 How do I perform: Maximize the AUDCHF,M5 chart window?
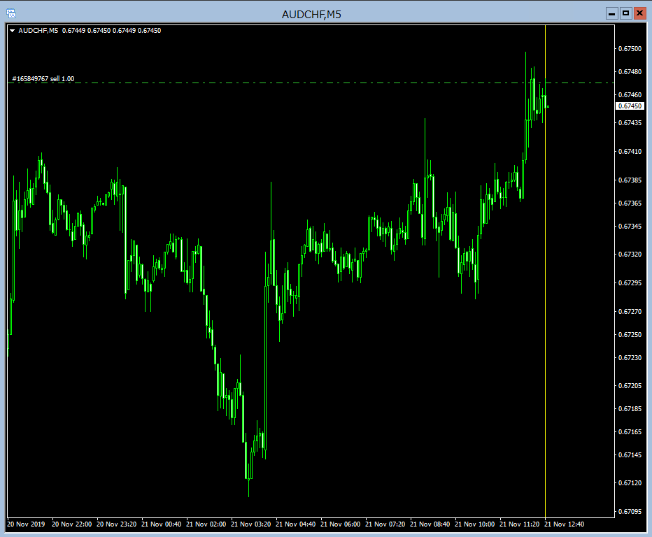point(625,14)
